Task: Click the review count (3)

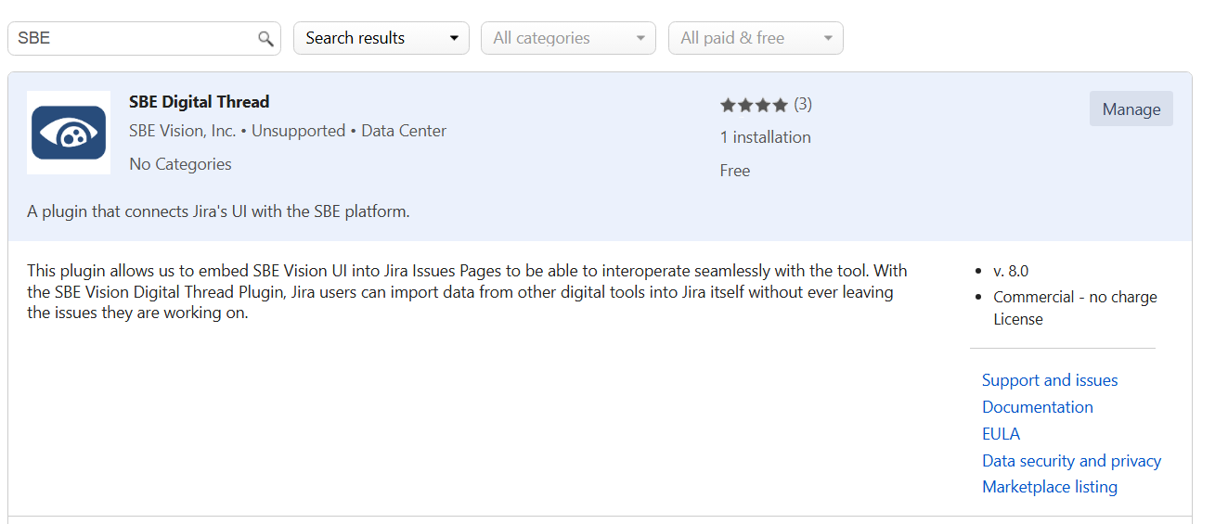Action: (x=803, y=104)
